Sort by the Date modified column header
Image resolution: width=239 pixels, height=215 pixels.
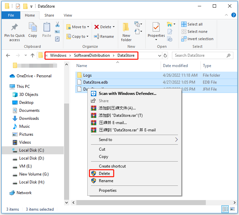click(175, 66)
